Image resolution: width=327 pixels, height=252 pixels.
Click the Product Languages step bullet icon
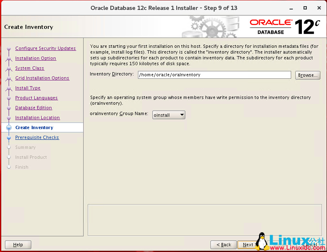(9, 98)
